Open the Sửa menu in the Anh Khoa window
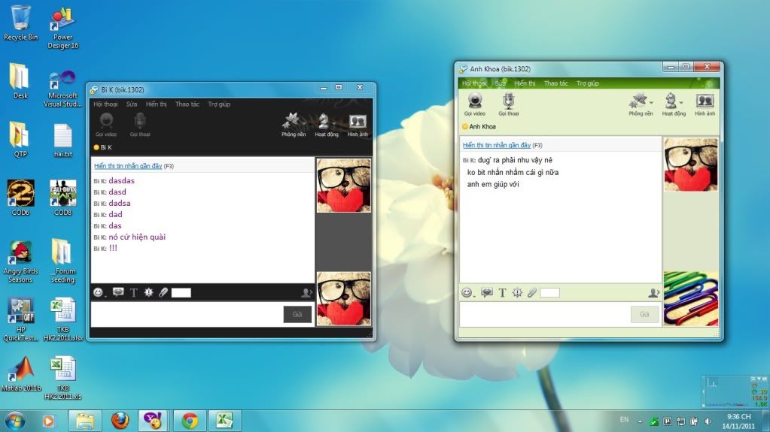 (500, 83)
